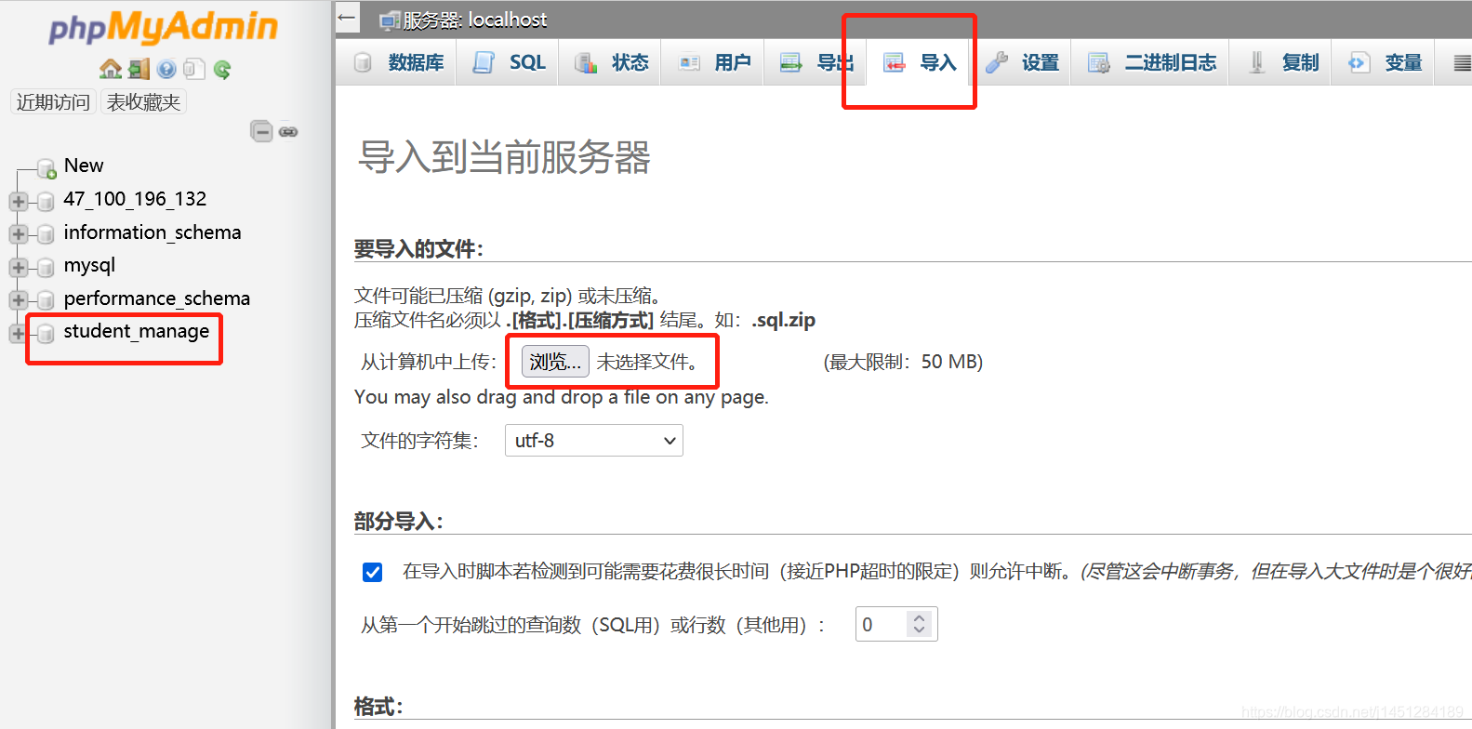Open the 数据库 databases tab
Image resolution: width=1472 pixels, height=729 pixels.
coord(399,62)
